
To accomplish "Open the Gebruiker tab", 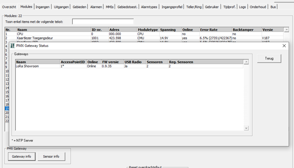I will click(212, 7).
